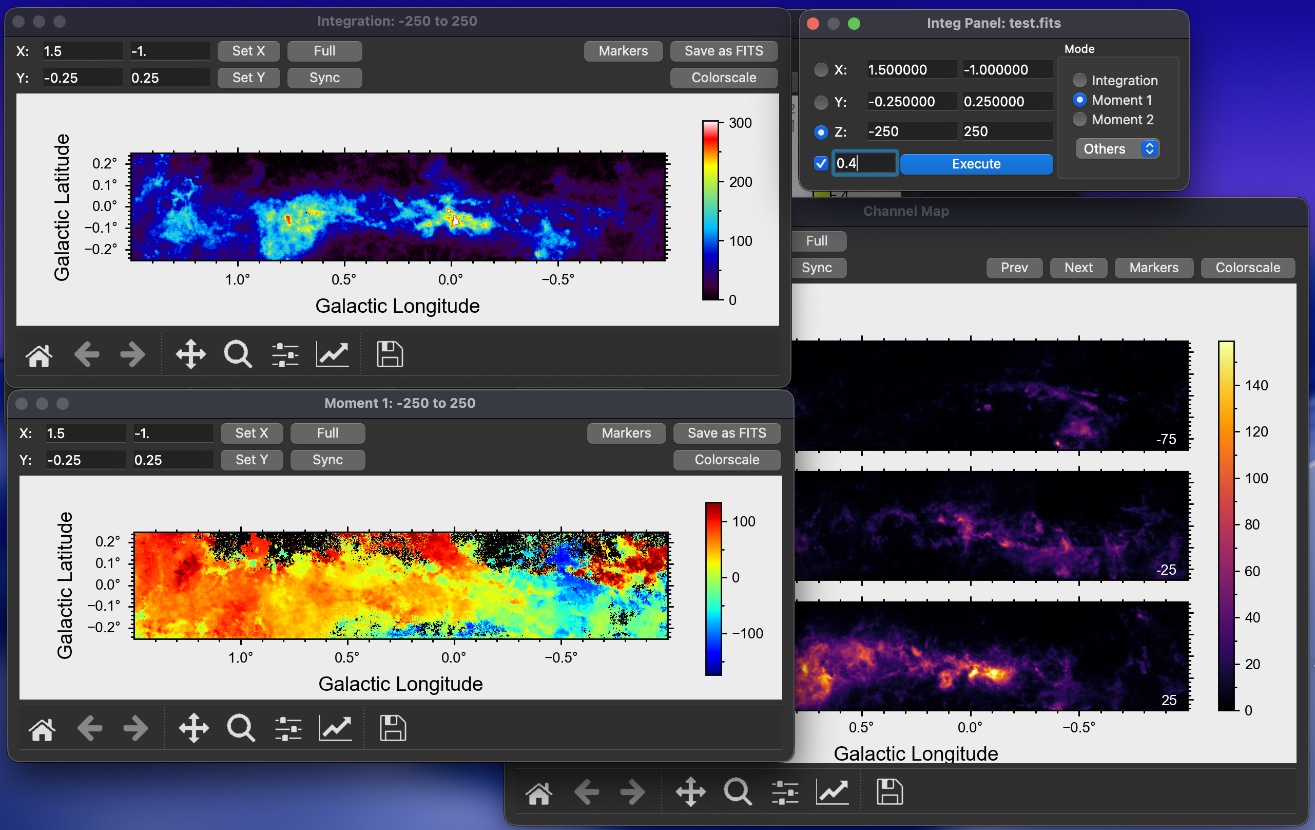Click Home icon in Integration window toolbar

pyautogui.click(x=39, y=356)
